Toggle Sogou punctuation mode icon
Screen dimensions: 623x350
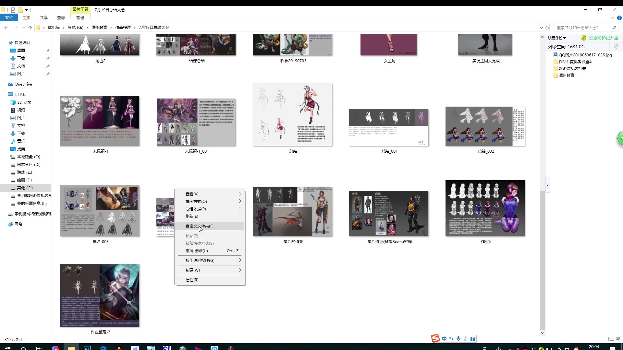[451, 339]
